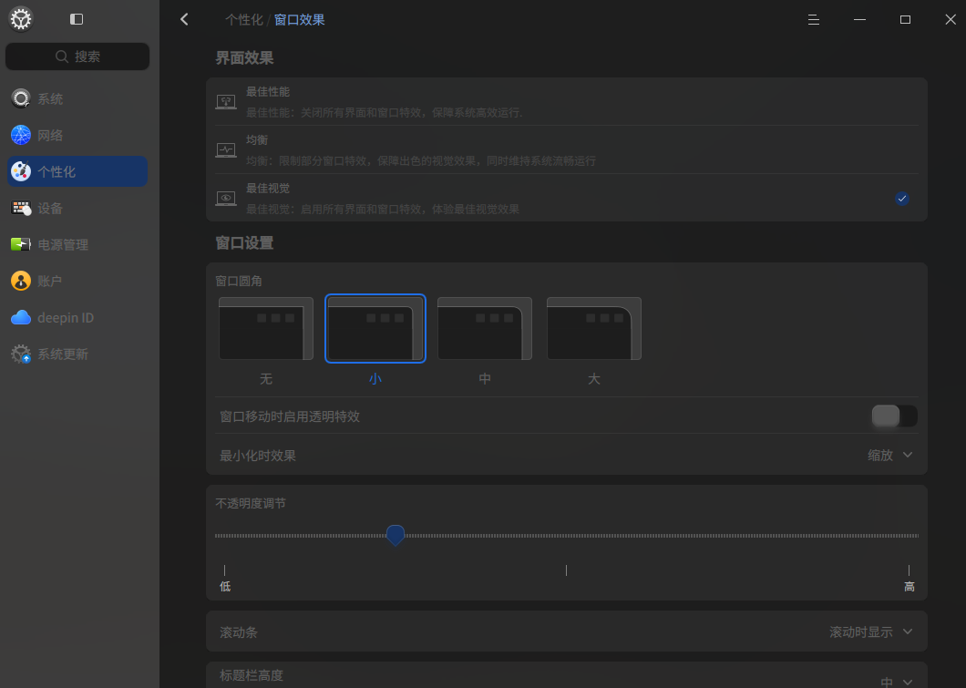
Task: Click the 均衡 monitor icon
Action: coord(226,149)
